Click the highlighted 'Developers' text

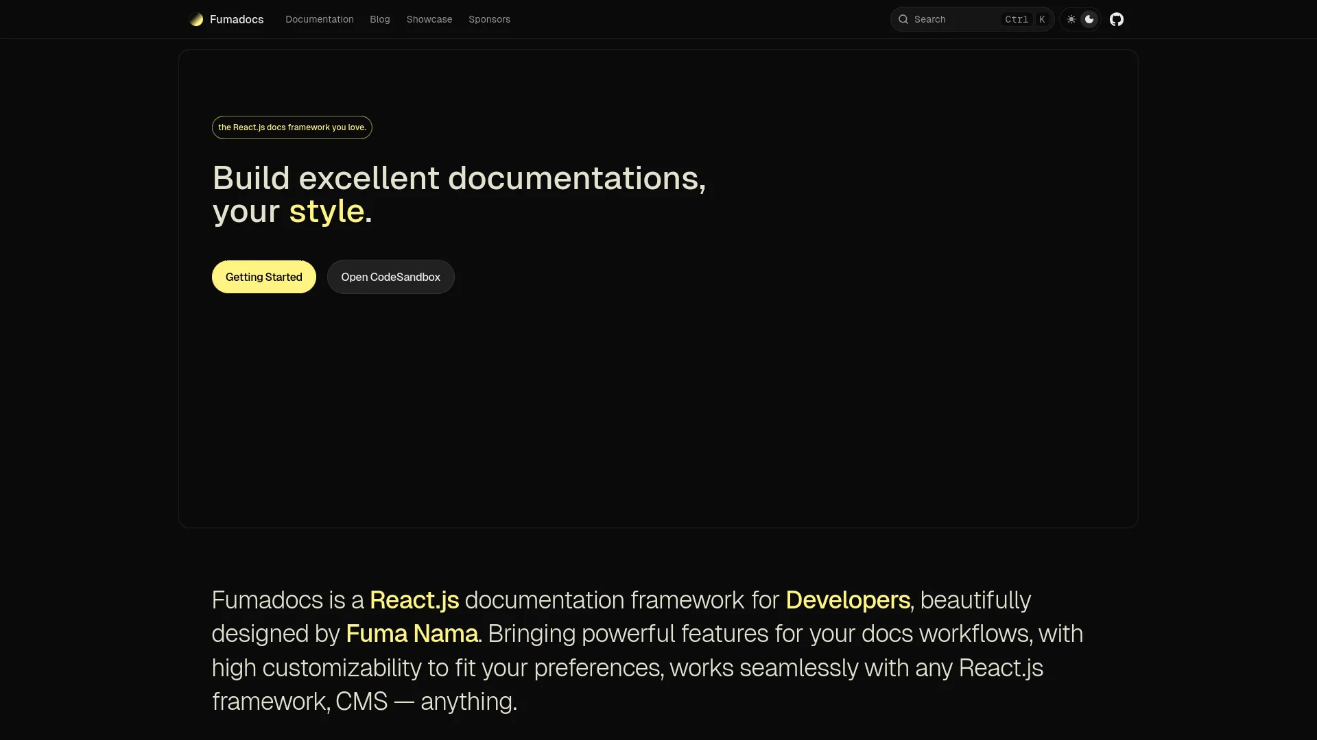(x=848, y=600)
